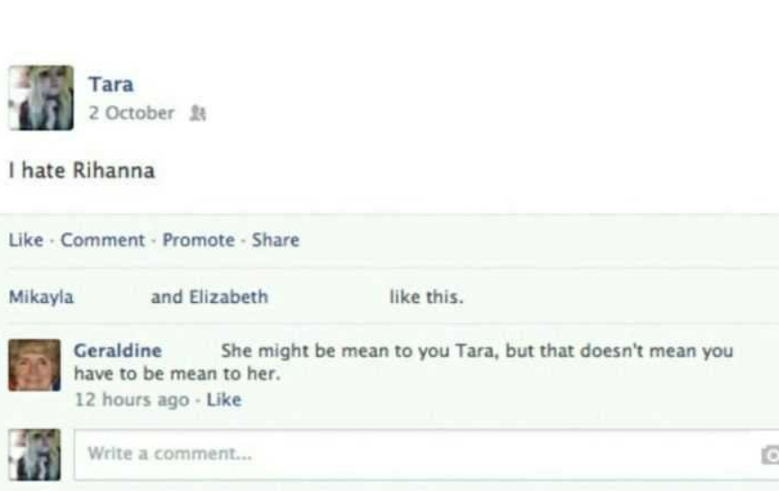Image resolution: width=779 pixels, height=491 pixels.
Task: Click the 2 October post timestamp
Action: pyautogui.click(x=131, y=113)
